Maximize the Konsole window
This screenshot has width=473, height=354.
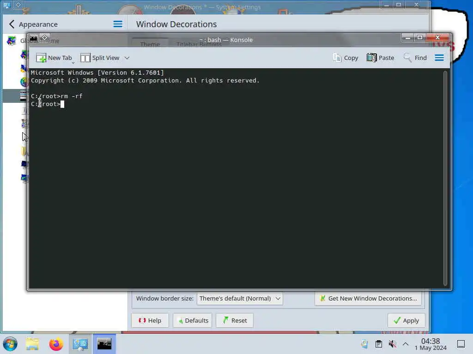coord(419,38)
